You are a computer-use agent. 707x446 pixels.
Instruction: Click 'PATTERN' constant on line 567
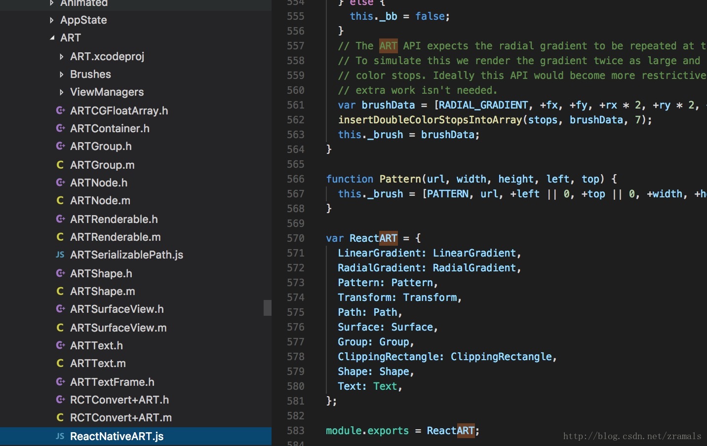click(x=448, y=194)
